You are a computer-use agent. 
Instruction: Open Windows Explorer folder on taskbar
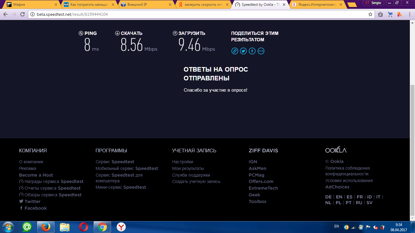click(x=65, y=227)
